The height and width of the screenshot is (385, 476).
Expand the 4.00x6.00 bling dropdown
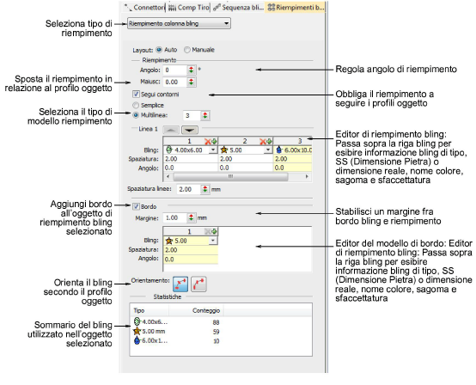click(213, 150)
